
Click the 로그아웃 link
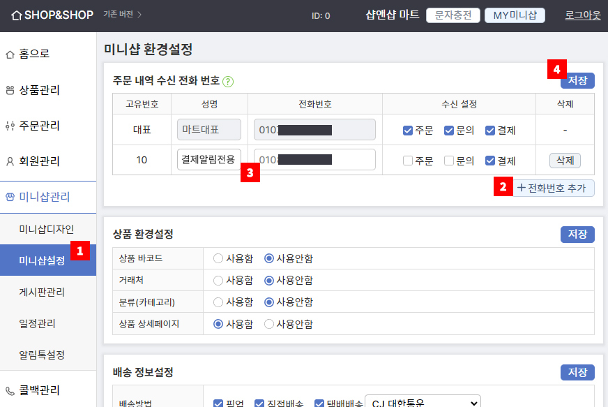point(583,15)
